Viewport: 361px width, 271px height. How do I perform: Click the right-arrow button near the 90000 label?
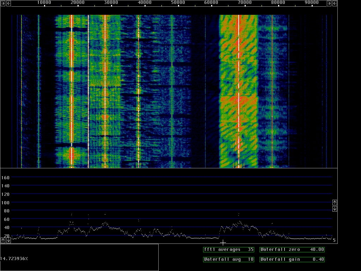pyautogui.click(x=329, y=4)
